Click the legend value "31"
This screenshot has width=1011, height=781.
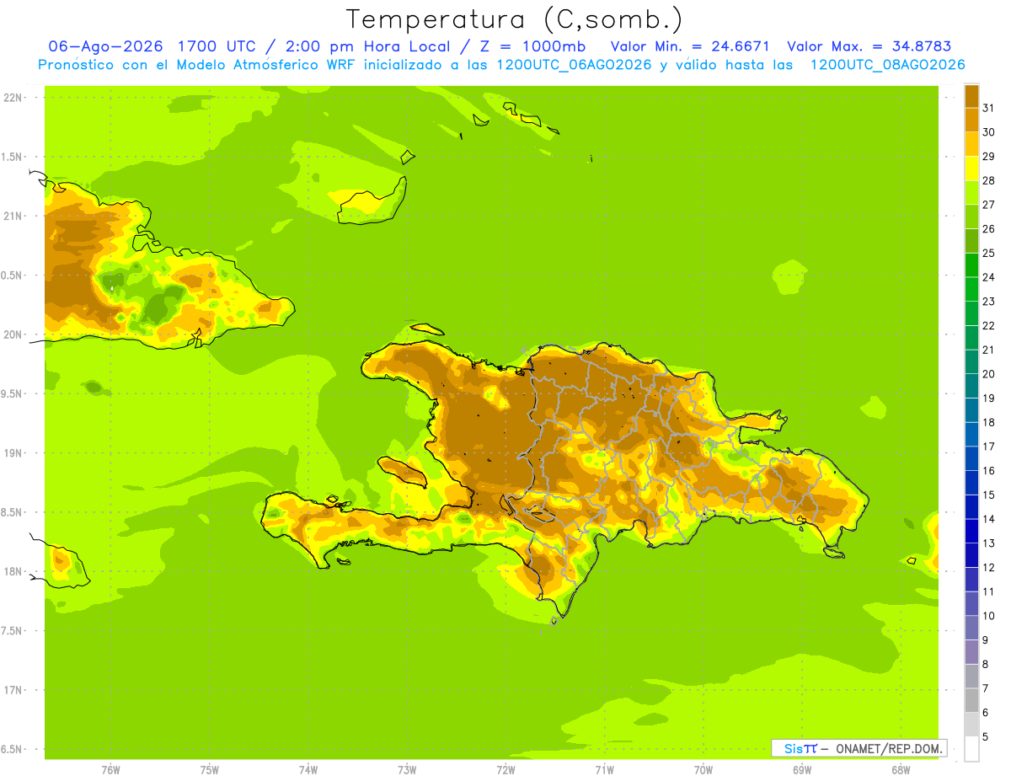coord(988,108)
